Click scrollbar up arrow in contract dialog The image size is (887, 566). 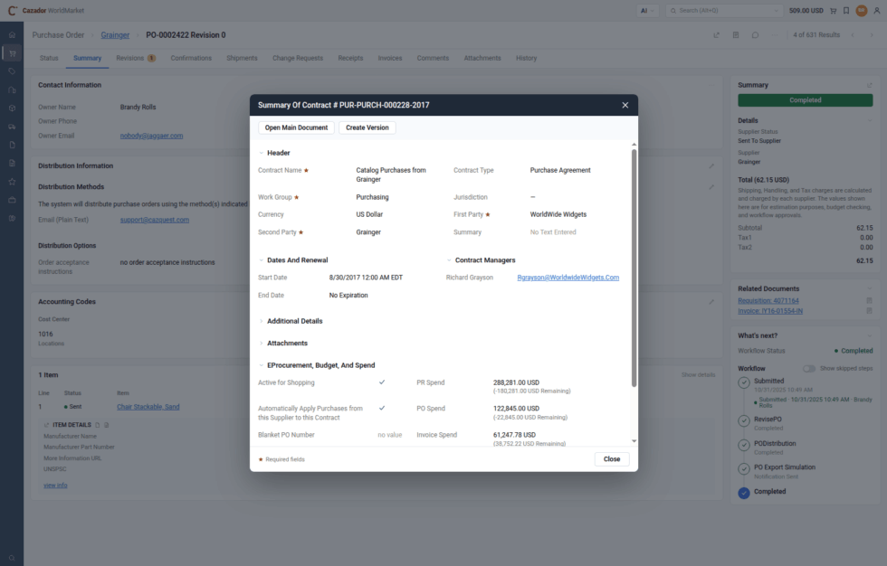pyautogui.click(x=634, y=145)
